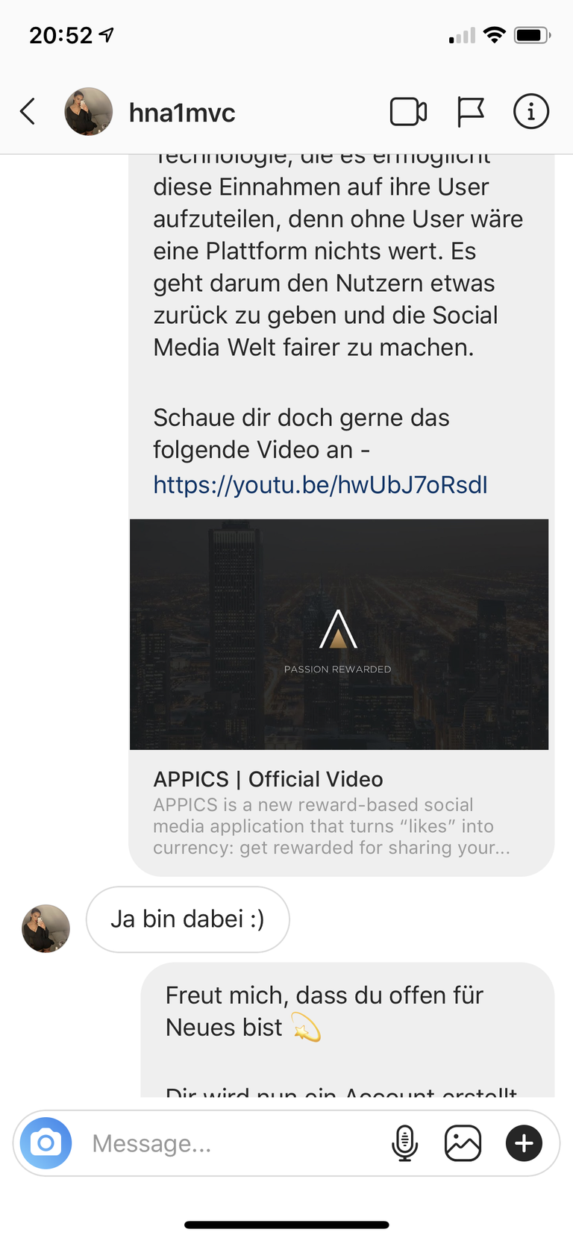Open the hna1mvc username in the header
This screenshot has height=1241, width=573.
click(182, 113)
